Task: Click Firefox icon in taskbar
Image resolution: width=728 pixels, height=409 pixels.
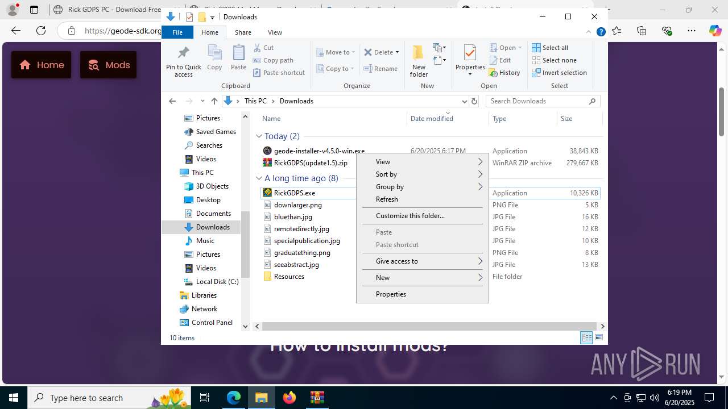Action: 289,398
